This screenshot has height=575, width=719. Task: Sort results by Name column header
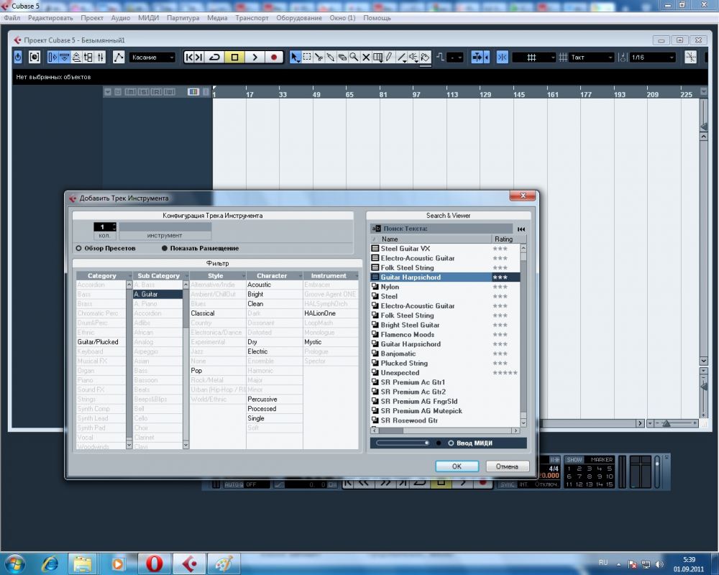(x=431, y=239)
